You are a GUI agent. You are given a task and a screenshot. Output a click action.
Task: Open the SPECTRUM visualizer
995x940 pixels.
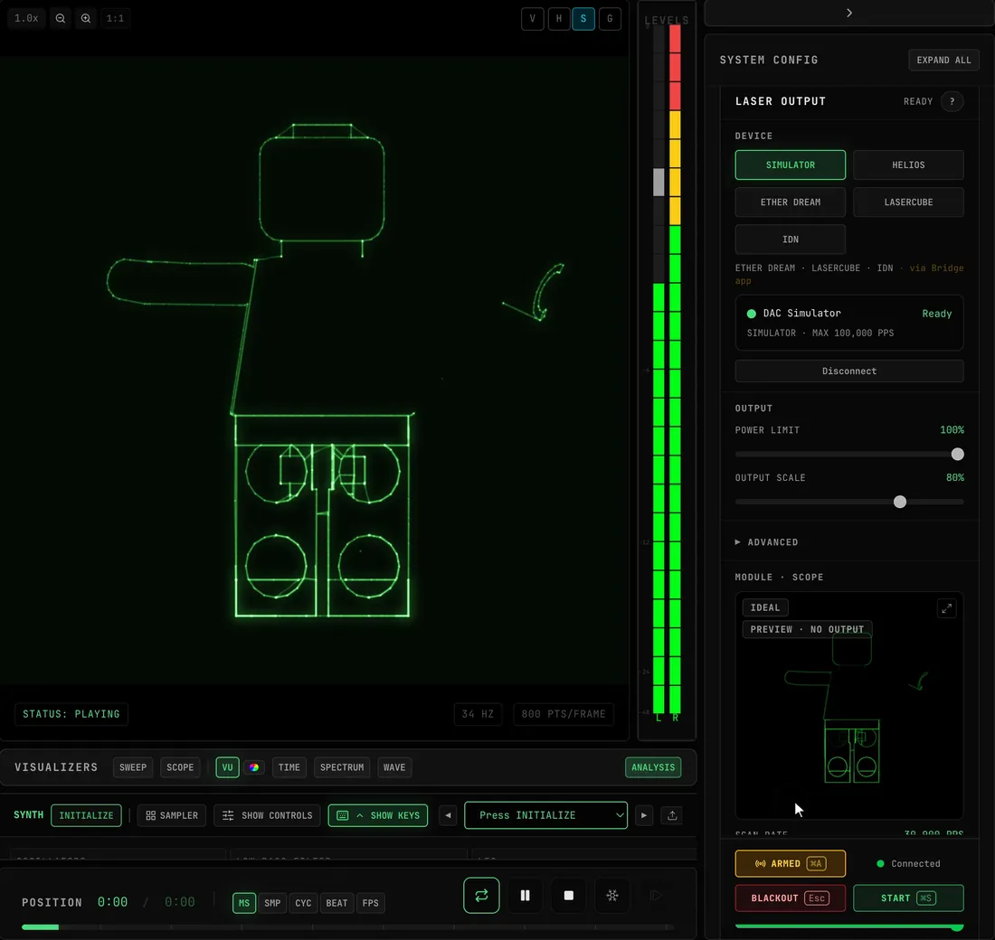342,767
